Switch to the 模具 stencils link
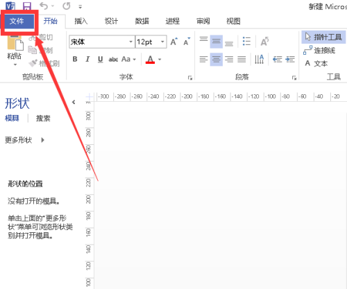The image size is (347, 289). 12,119
